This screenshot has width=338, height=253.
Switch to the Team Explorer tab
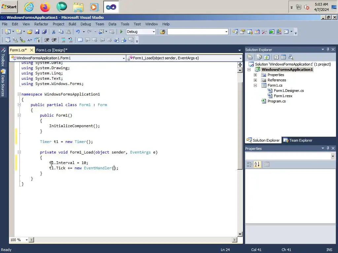coord(298,140)
